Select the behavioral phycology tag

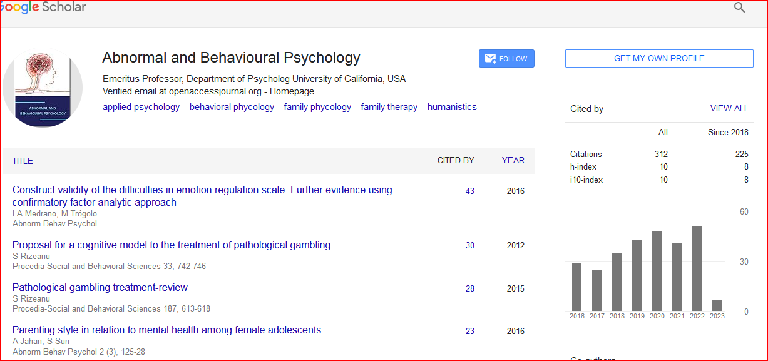pyautogui.click(x=232, y=107)
